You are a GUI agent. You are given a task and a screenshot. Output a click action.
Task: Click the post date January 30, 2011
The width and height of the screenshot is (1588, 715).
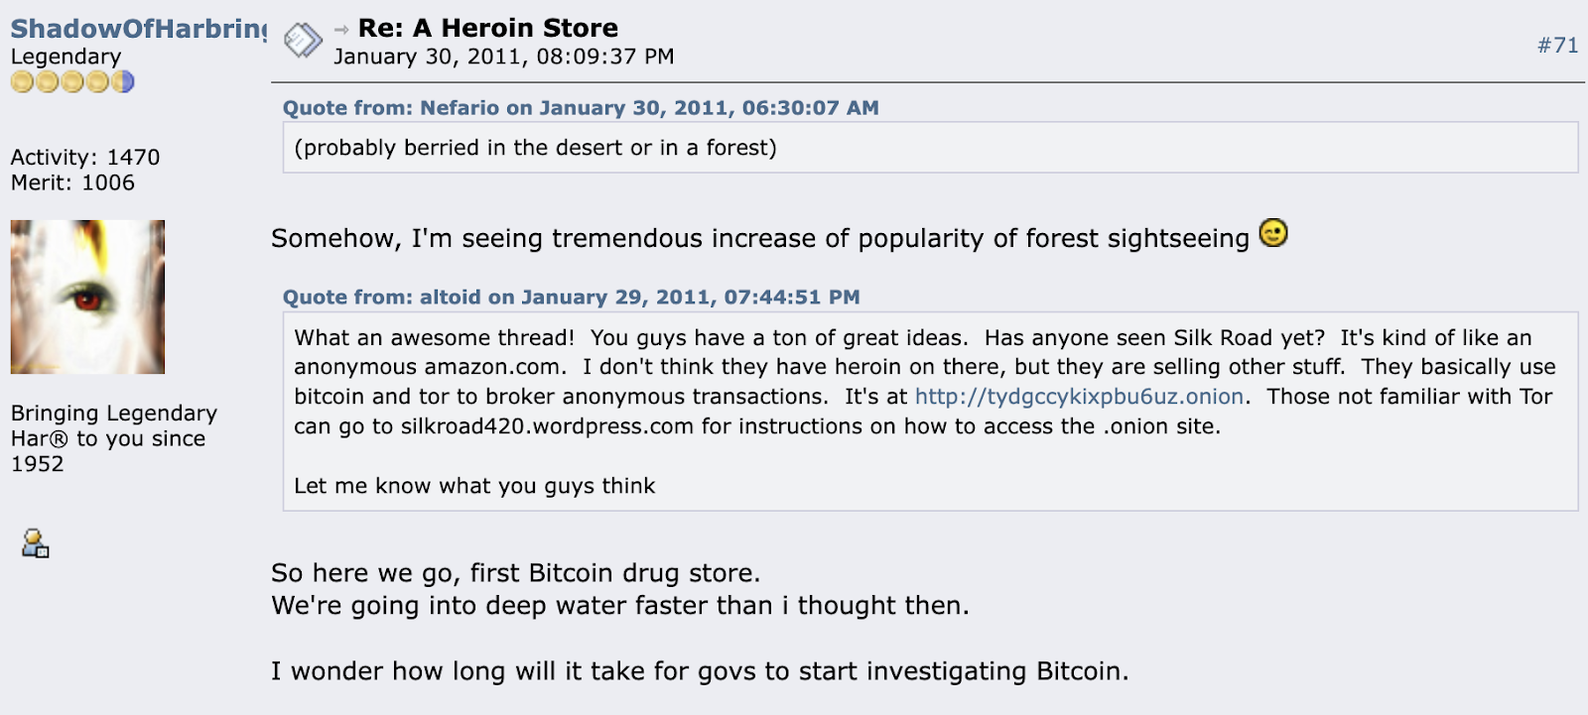click(503, 57)
